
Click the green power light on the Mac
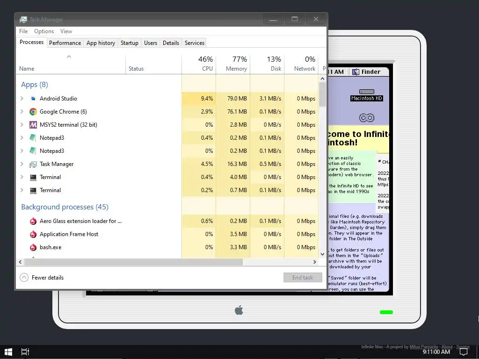point(386,312)
